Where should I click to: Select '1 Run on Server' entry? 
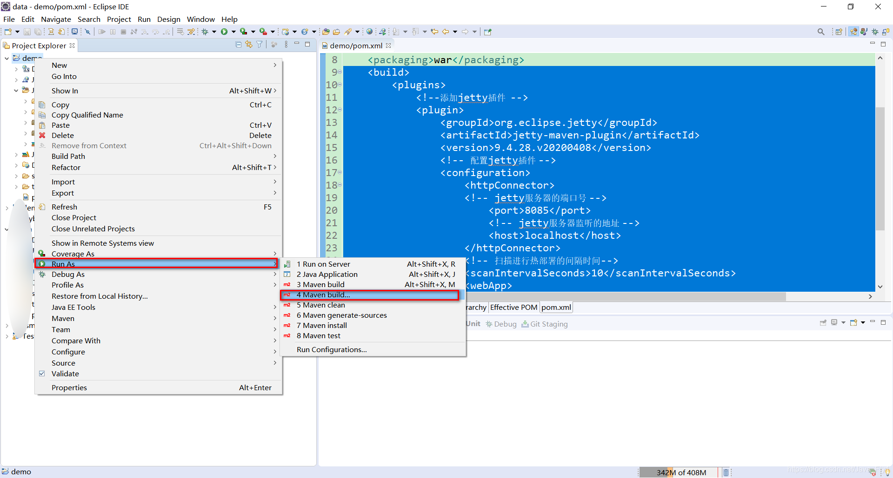coord(373,264)
